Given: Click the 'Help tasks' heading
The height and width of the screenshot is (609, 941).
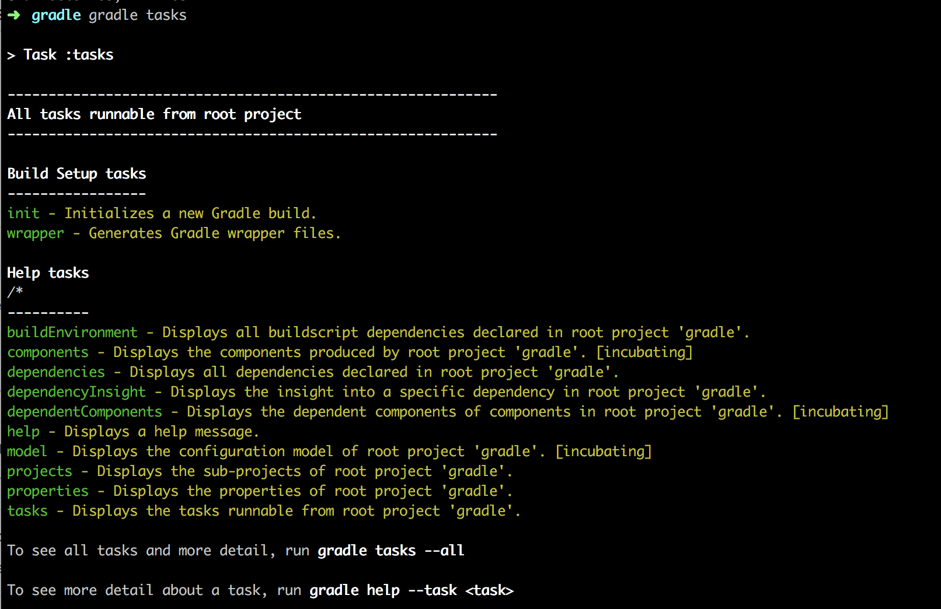Looking at the screenshot, I should point(48,273).
